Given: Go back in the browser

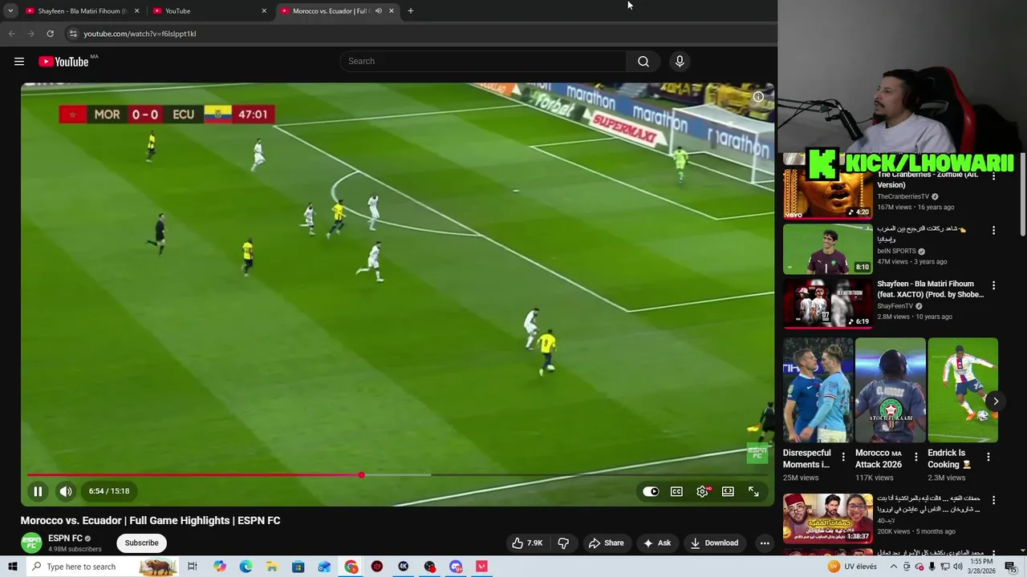Looking at the screenshot, I should 11,34.
